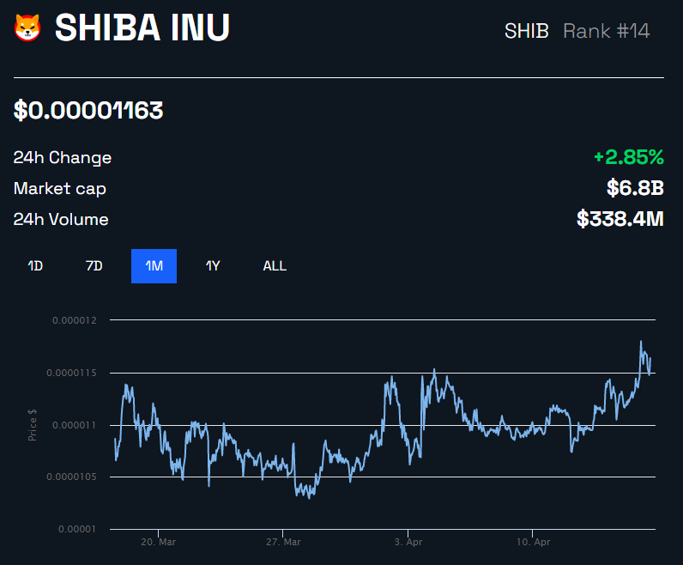
Task: Click the 20. Mar date on x-axis
Action: tap(158, 543)
